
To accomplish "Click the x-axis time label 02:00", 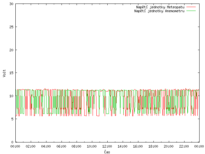I will tap(31, 146).
